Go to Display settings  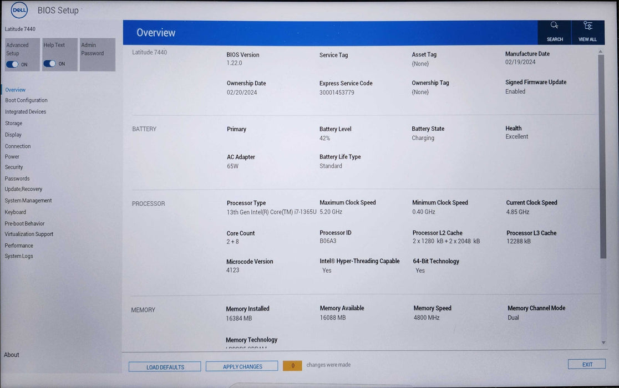pos(13,135)
